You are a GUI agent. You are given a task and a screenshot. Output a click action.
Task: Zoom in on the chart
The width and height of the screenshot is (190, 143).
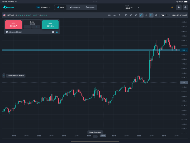pos(136,15)
